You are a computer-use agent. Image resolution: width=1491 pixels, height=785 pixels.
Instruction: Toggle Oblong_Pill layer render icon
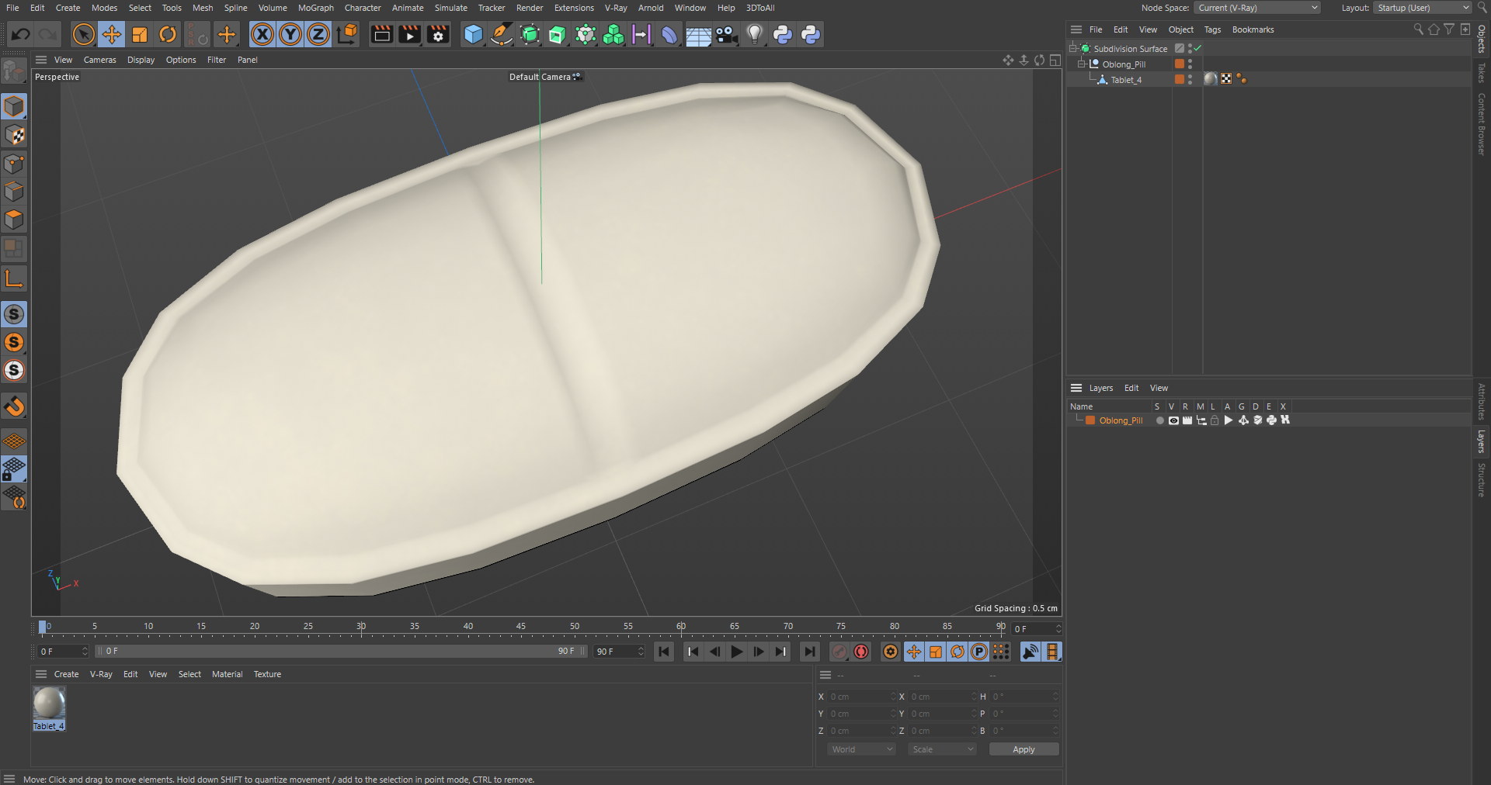point(1187,420)
